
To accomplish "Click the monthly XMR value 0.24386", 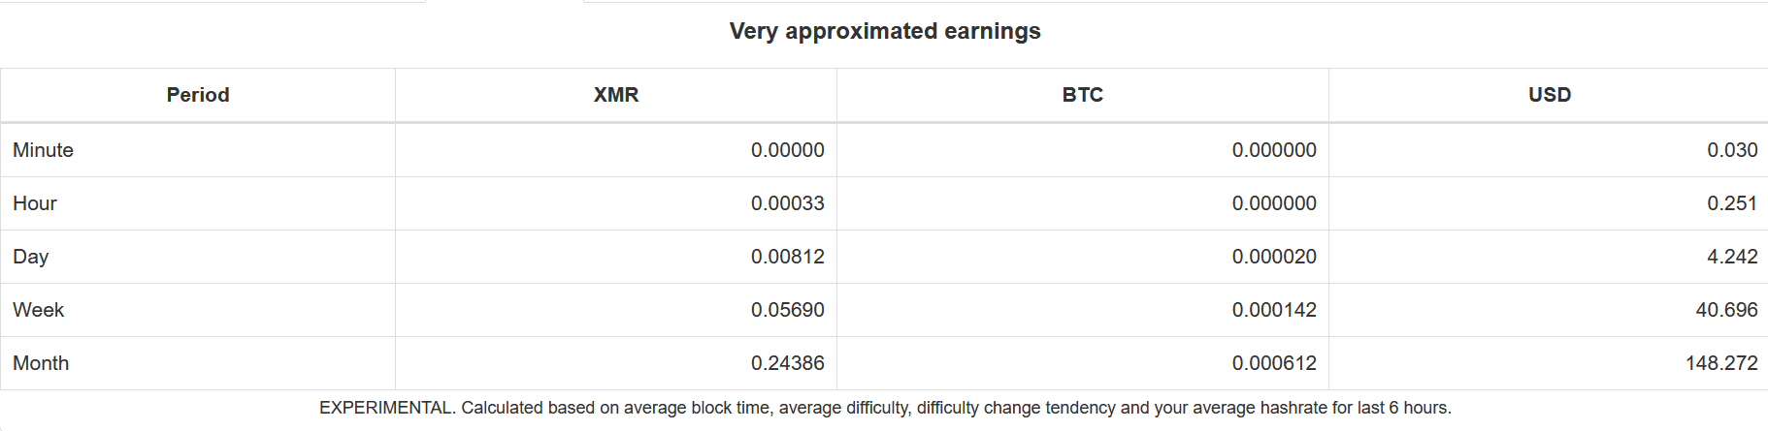I will tap(787, 363).
